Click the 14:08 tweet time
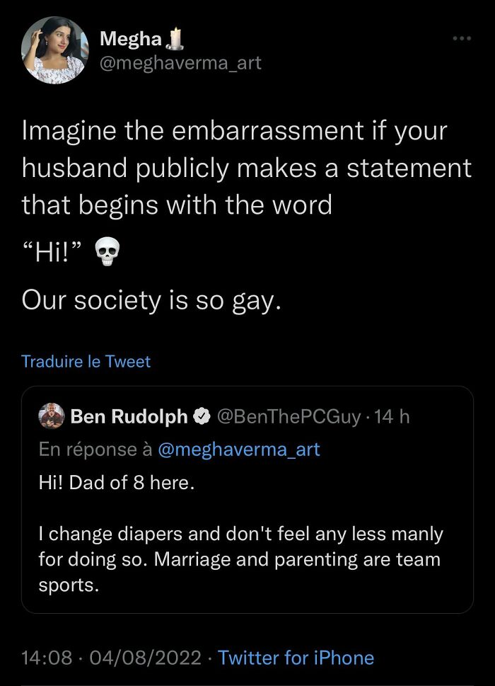Image resolution: width=495 pixels, height=686 pixels. [47, 658]
